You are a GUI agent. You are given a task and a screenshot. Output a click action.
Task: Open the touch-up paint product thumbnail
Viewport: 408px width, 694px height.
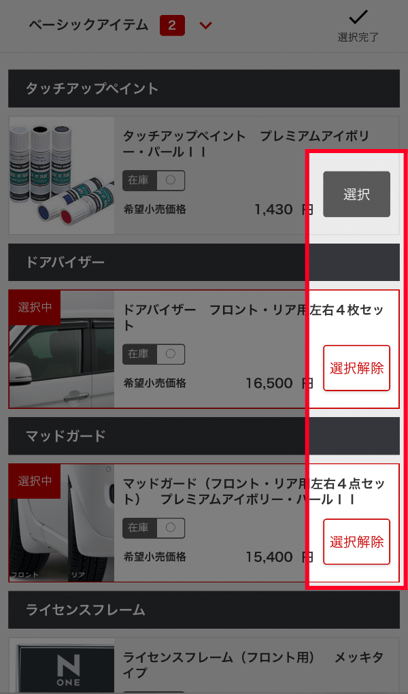[x=61, y=176]
